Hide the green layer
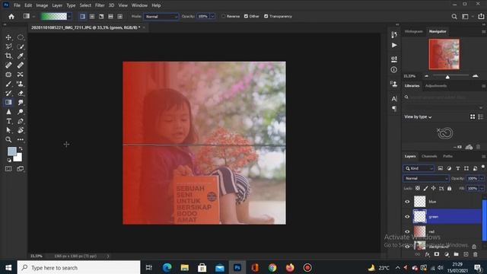487x274 pixels. pos(407,216)
